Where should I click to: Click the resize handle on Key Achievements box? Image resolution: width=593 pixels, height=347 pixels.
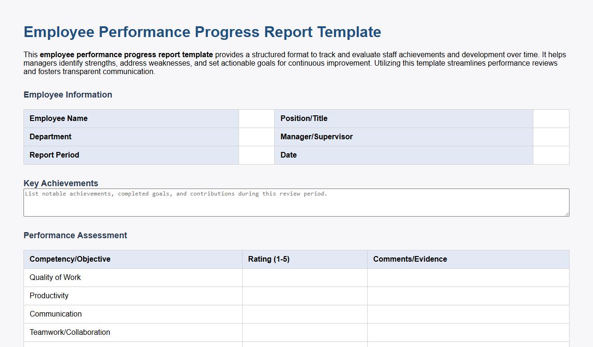pyautogui.click(x=566, y=214)
